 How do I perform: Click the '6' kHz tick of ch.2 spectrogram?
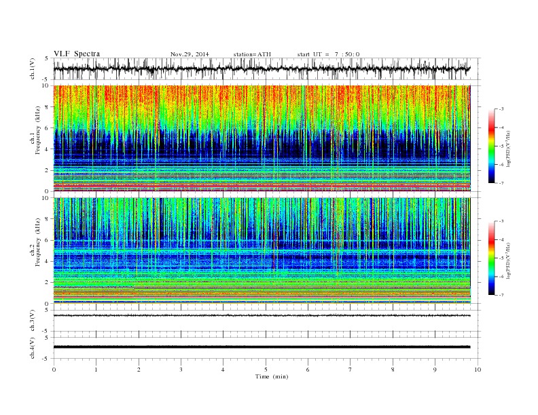pyautogui.click(x=47, y=240)
